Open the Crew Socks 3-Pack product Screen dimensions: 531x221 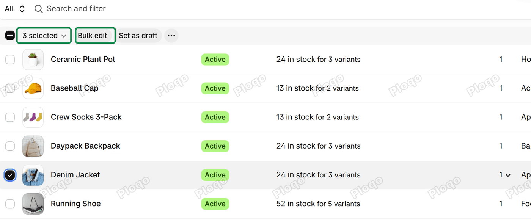click(86, 117)
